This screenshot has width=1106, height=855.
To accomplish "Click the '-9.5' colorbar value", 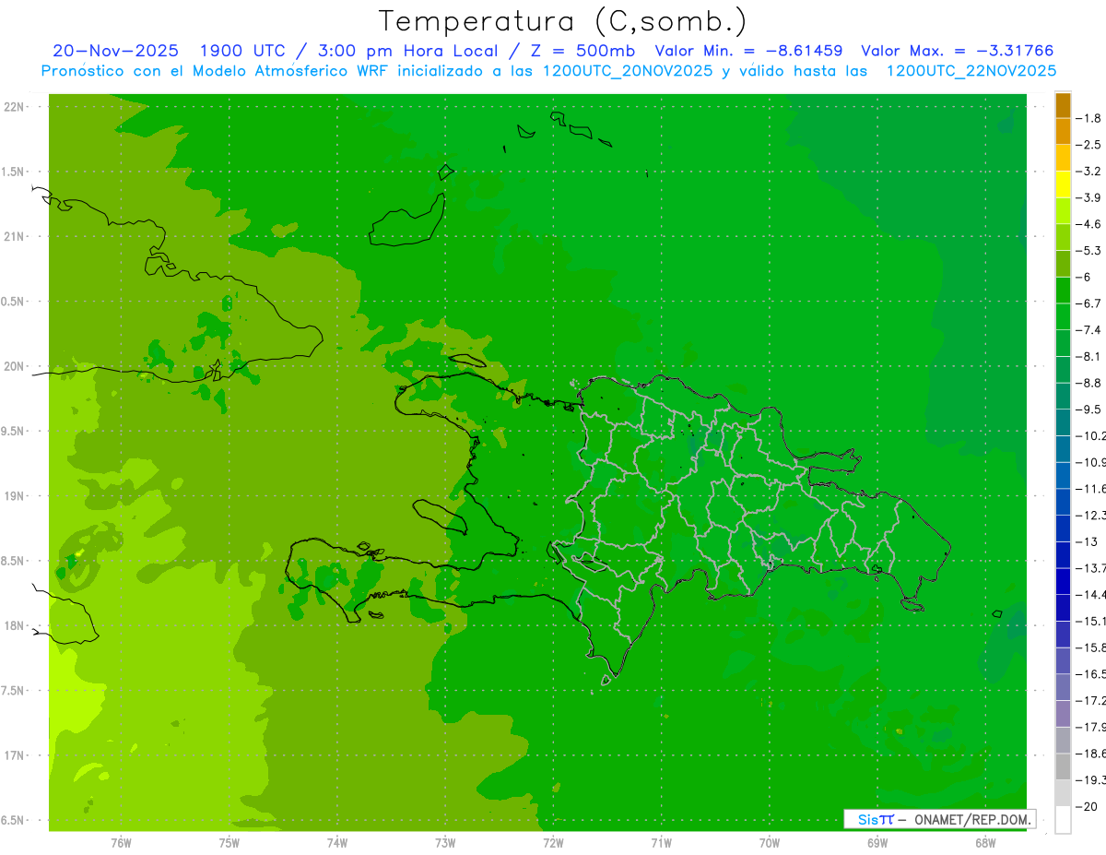I will pos(1089,409).
